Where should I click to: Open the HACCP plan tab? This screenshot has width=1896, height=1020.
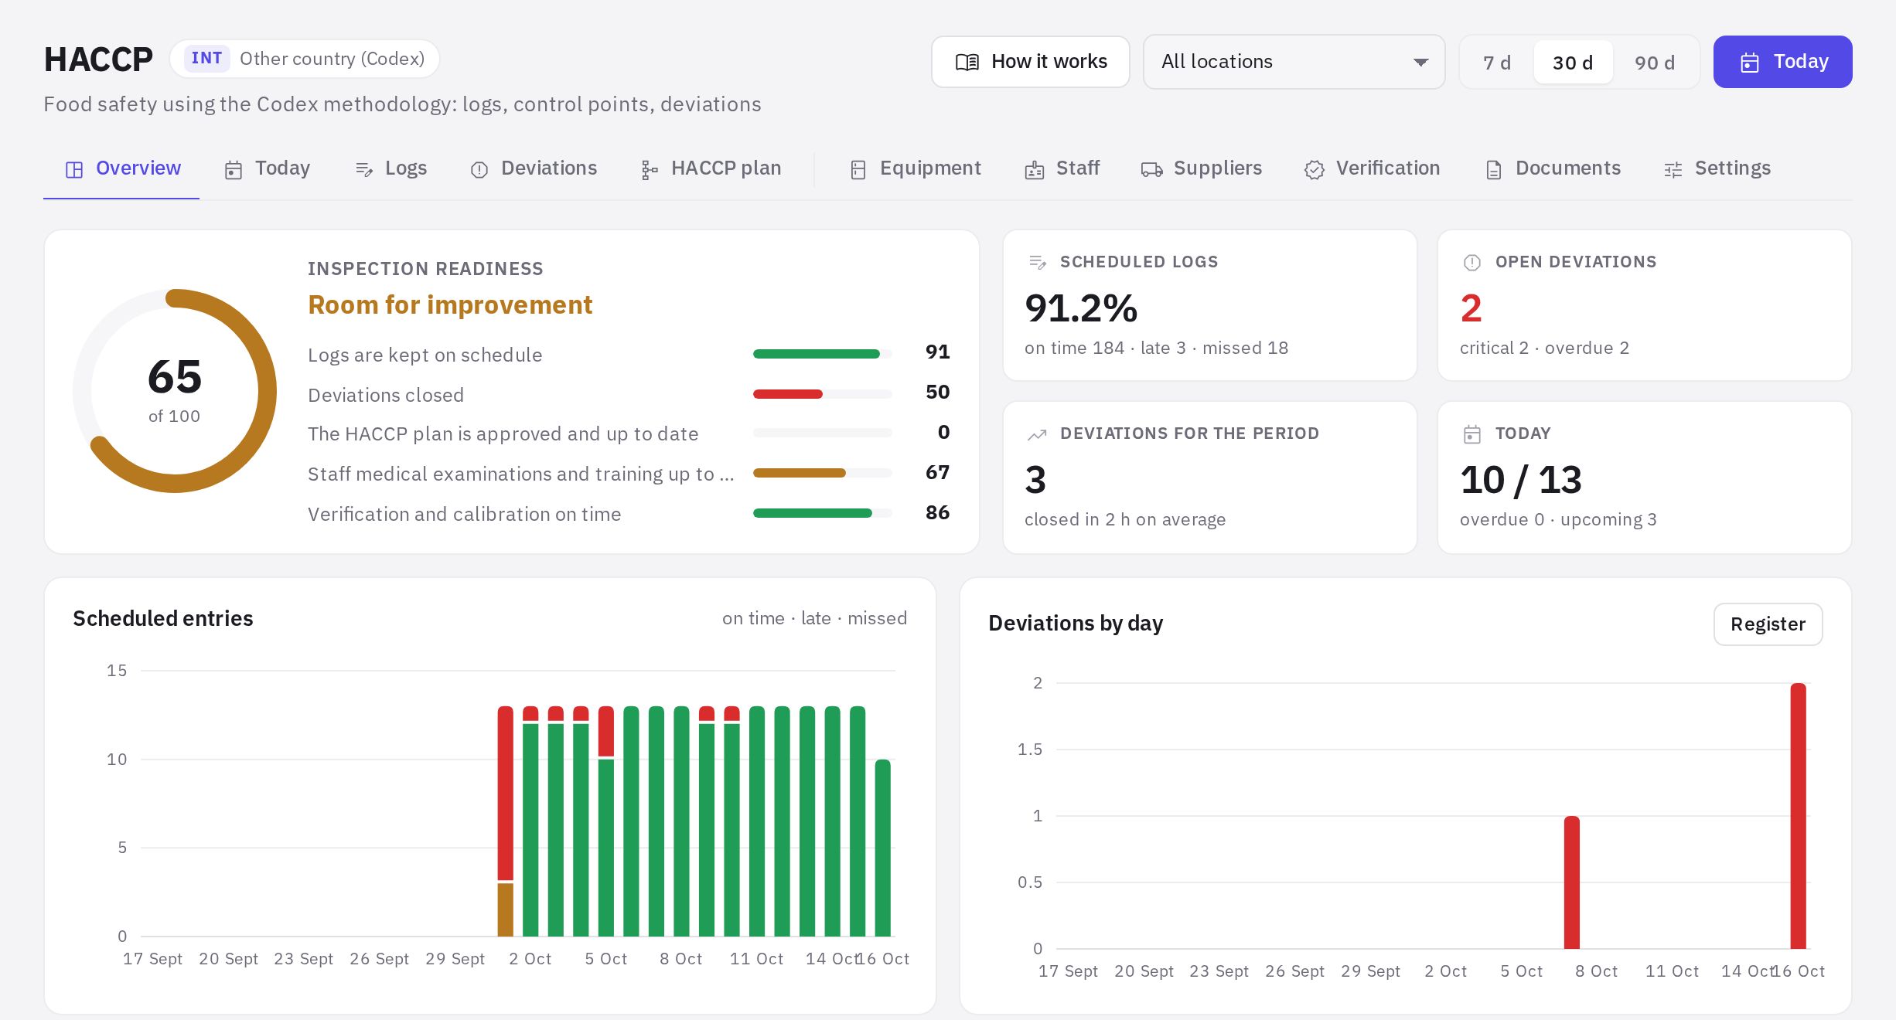[711, 168]
